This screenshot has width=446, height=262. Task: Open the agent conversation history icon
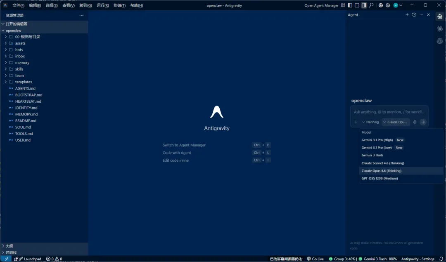[414, 15]
